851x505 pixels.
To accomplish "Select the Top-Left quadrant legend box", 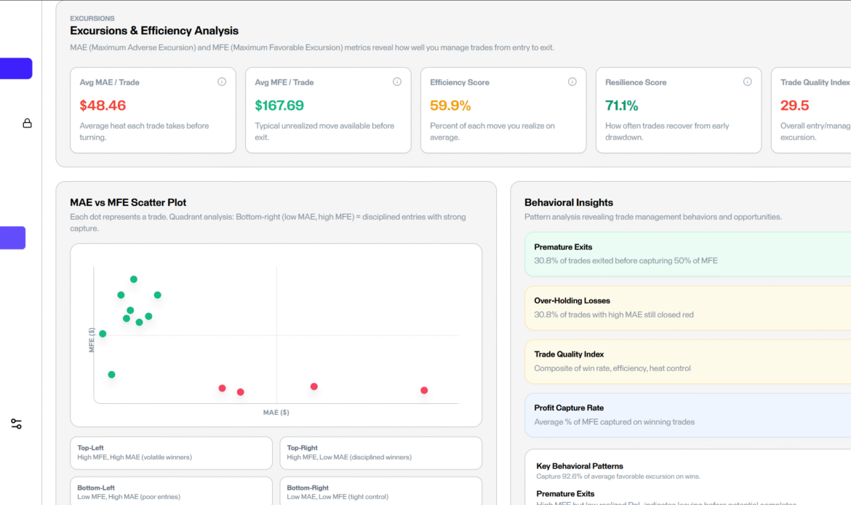I will pos(171,453).
